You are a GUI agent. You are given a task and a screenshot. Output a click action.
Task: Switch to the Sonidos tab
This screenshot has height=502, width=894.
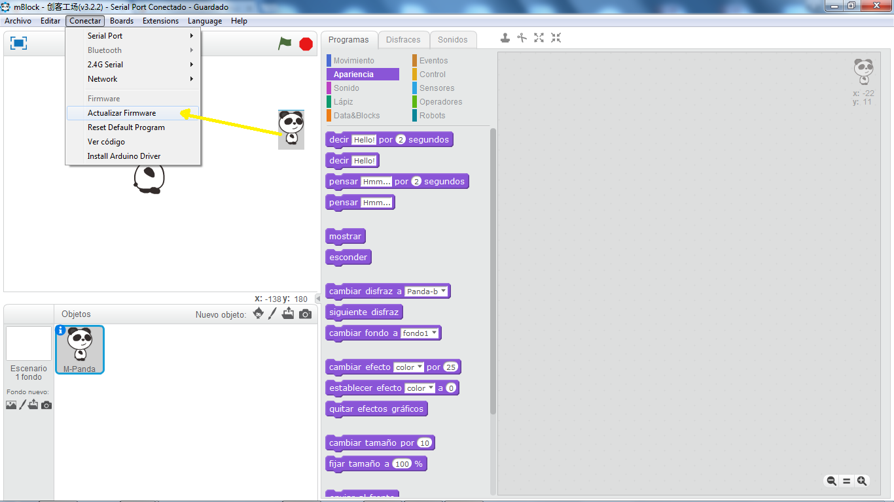click(x=453, y=40)
